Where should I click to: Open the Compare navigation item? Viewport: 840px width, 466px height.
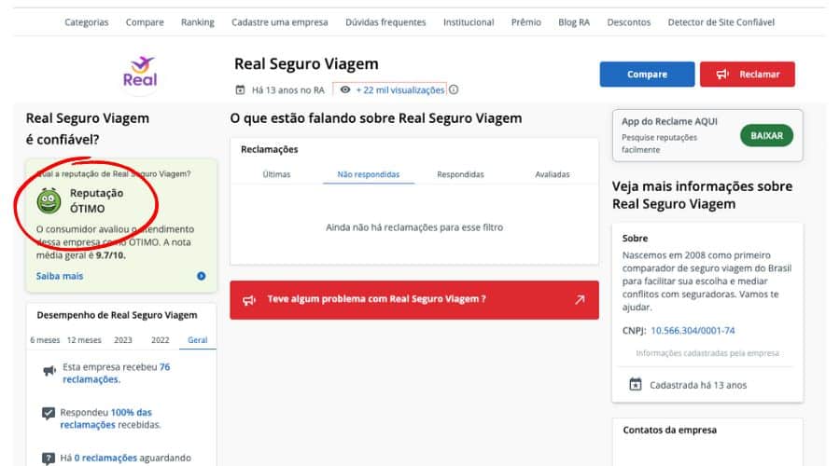pos(145,22)
